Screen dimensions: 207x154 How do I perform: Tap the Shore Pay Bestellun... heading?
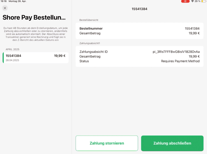34,17
